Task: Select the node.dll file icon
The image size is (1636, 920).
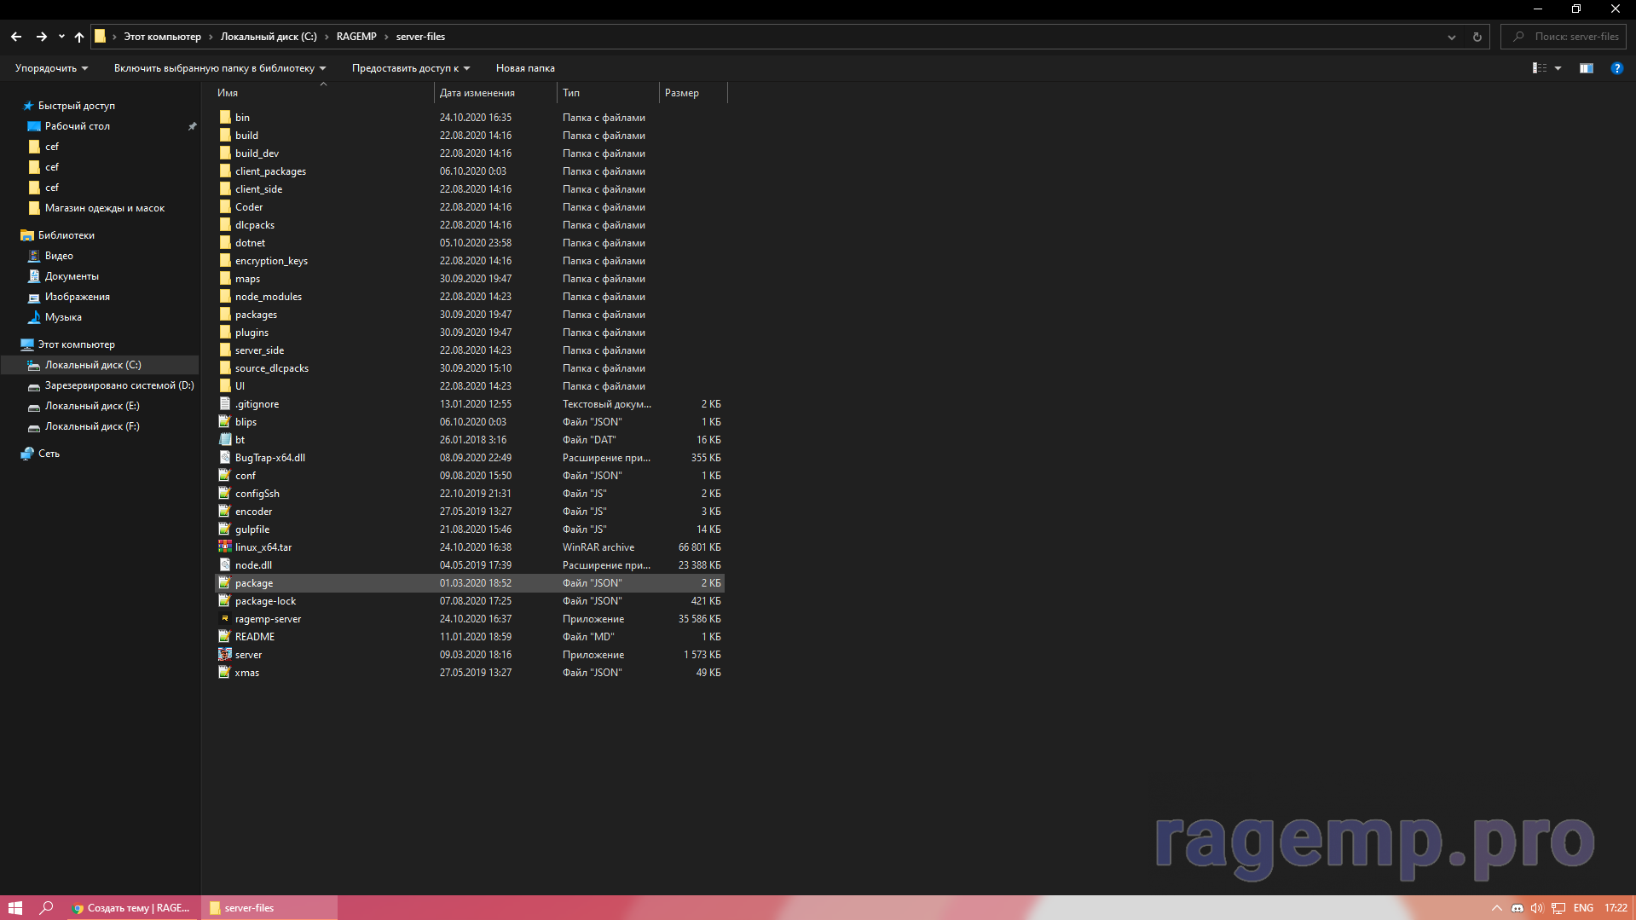Action: coord(225,565)
